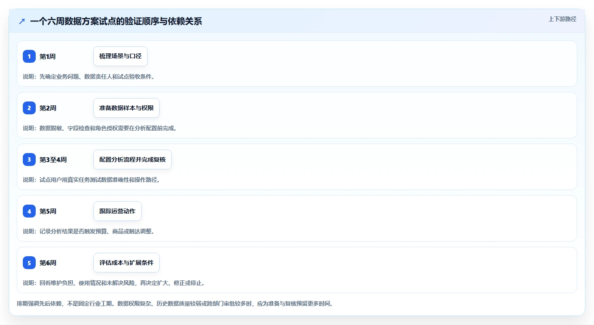The image size is (594, 325).
Task: Click the note about 数据脱敏、字段检查和角色授权
Action: point(100,128)
